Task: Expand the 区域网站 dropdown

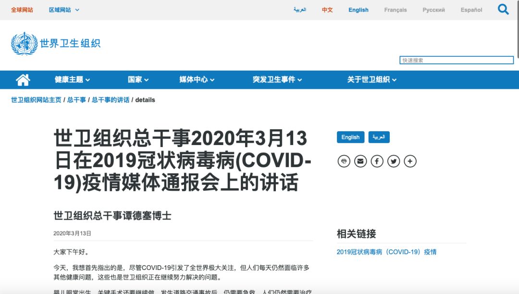Action: click(64, 10)
